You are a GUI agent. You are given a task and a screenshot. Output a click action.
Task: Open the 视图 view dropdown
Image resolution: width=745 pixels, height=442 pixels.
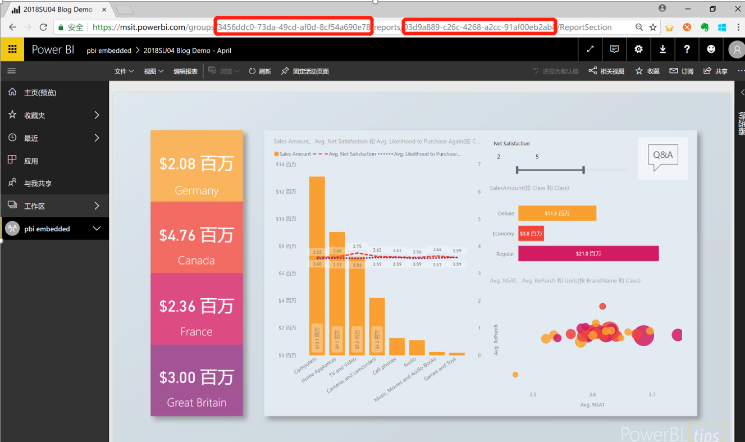153,71
